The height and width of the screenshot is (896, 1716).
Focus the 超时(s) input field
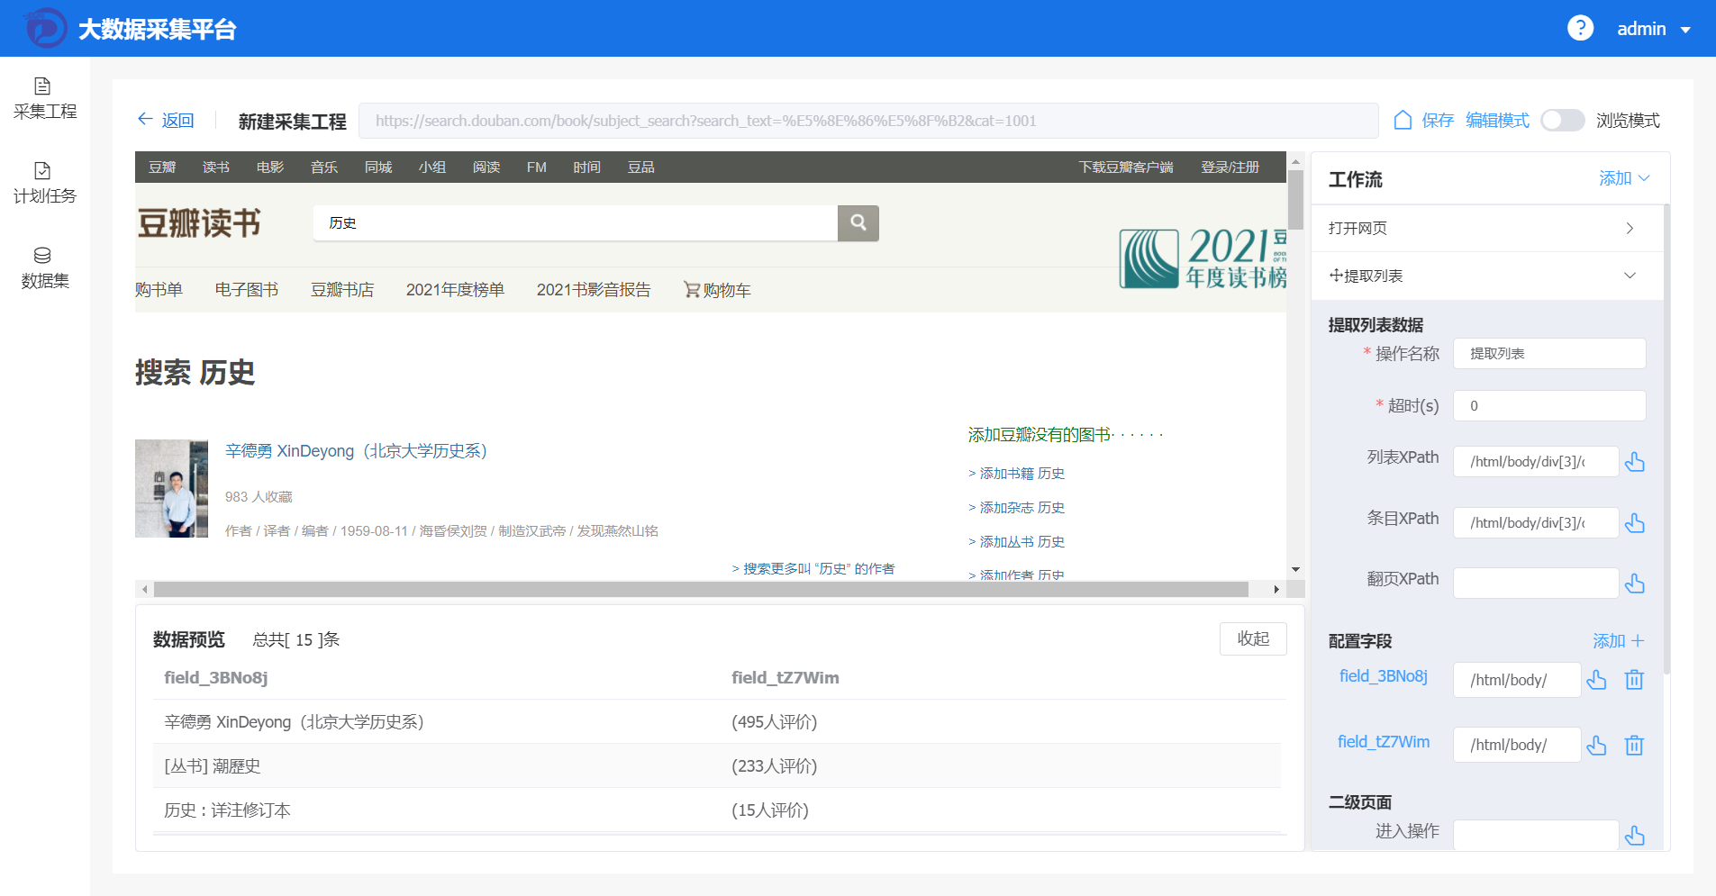(x=1549, y=405)
